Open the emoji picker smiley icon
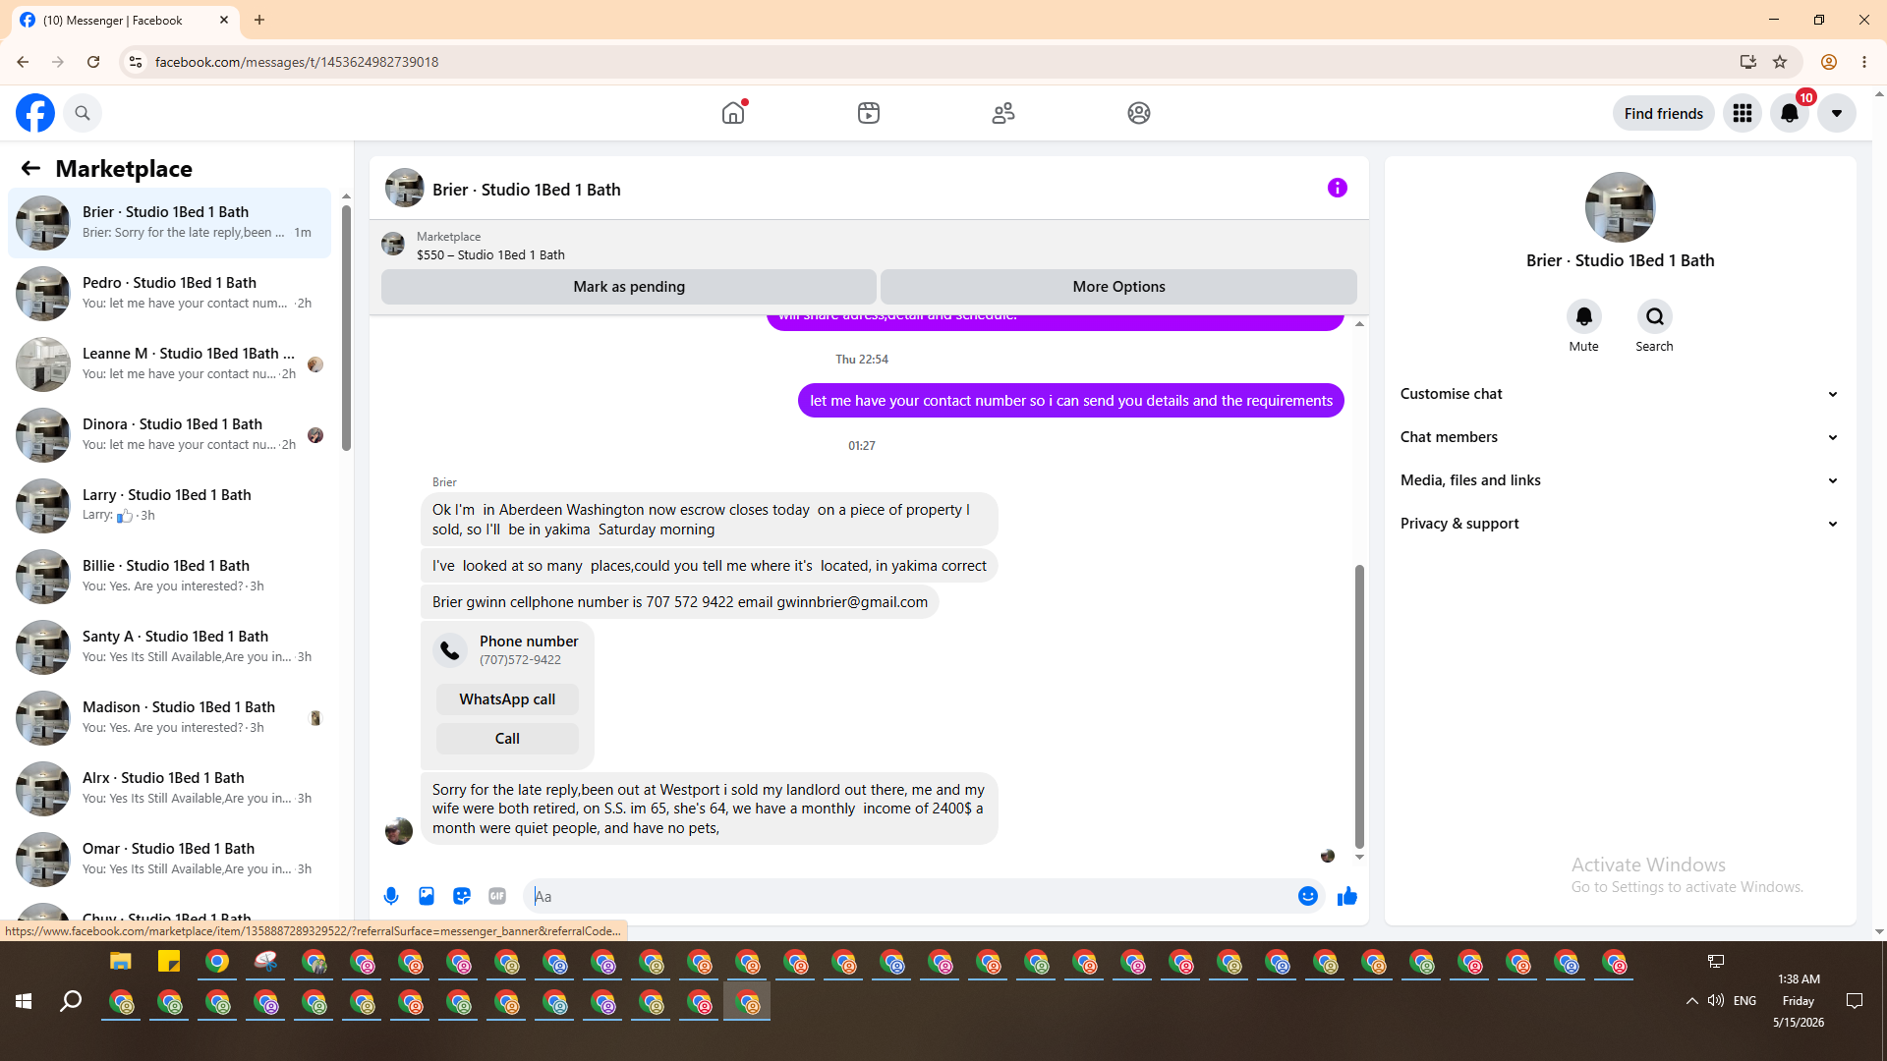 coord(1307,896)
